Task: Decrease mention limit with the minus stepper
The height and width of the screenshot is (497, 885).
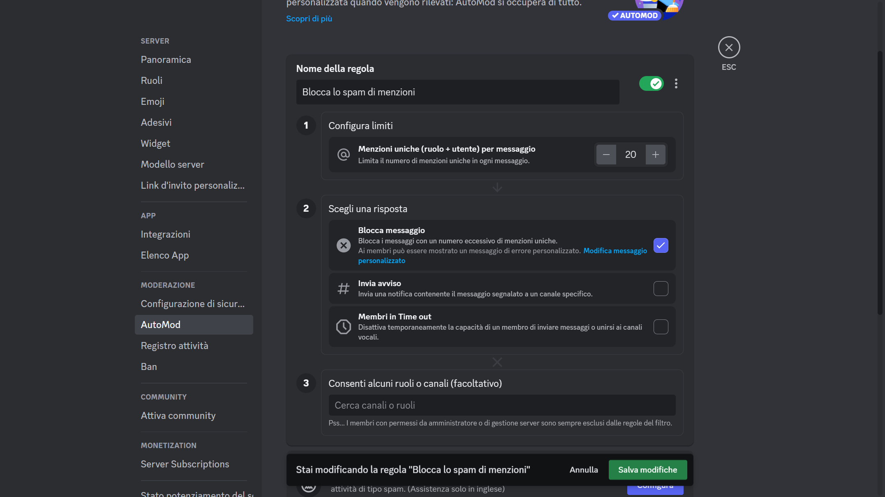Action: pyautogui.click(x=606, y=154)
